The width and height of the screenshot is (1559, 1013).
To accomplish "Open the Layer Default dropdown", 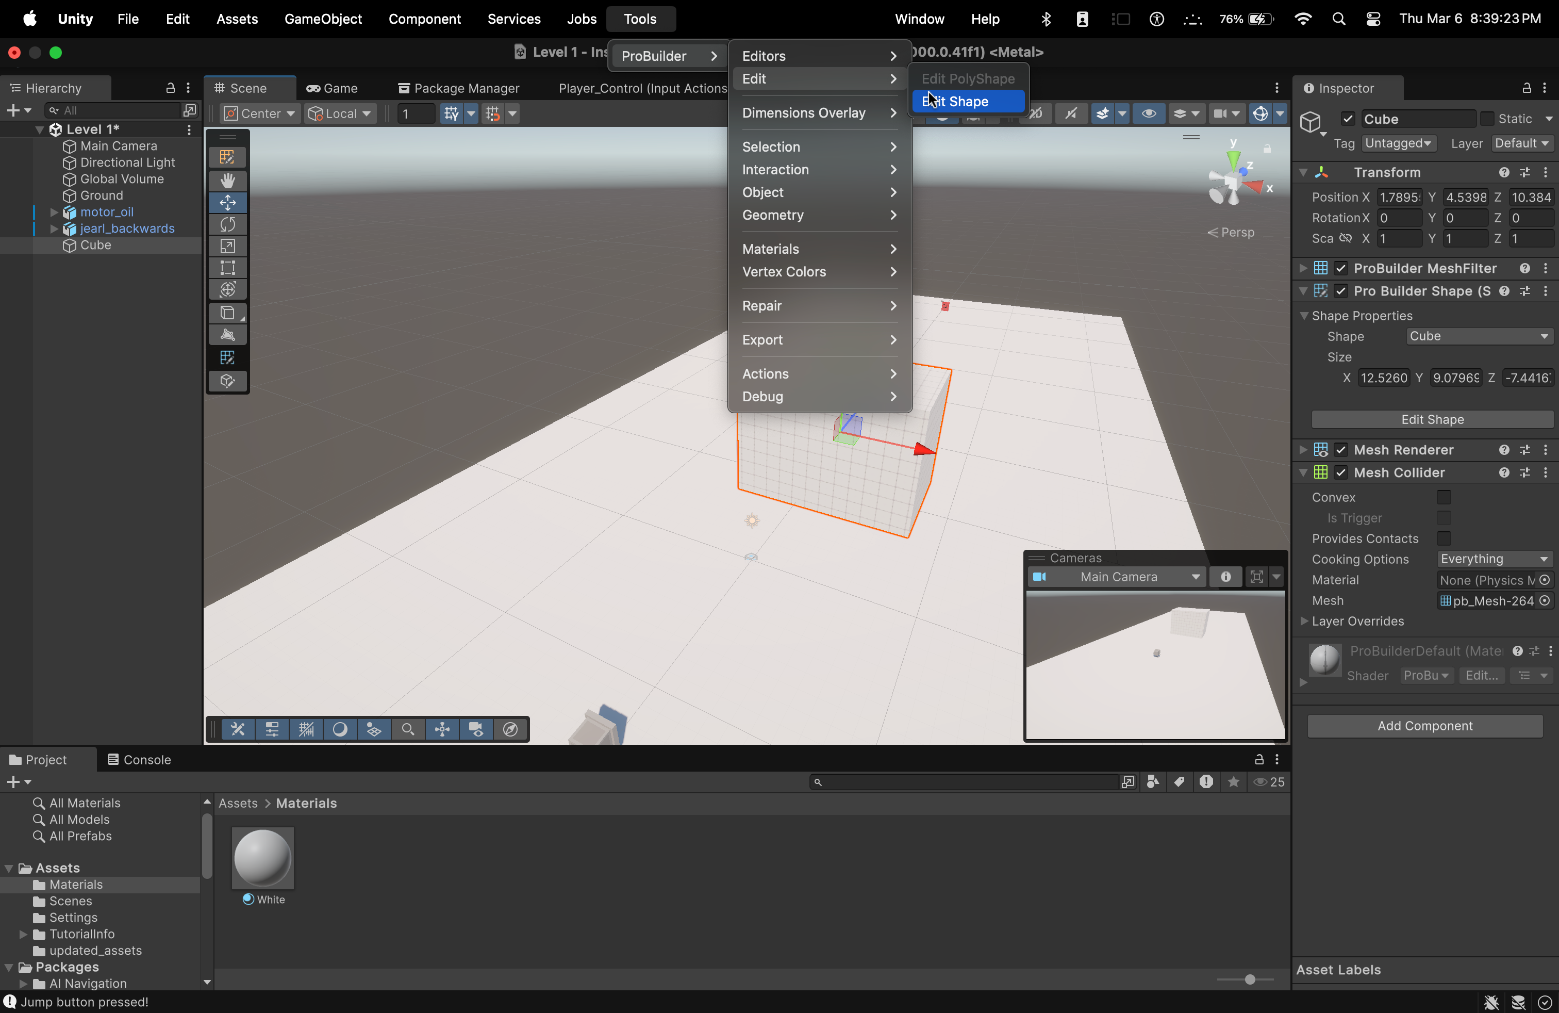I will (1522, 143).
